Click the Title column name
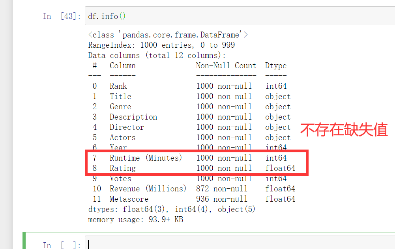This screenshot has height=249, width=395. click(x=120, y=96)
